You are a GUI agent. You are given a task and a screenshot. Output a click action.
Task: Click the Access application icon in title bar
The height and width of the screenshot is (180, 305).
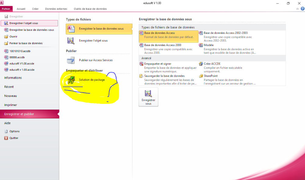[2, 2]
